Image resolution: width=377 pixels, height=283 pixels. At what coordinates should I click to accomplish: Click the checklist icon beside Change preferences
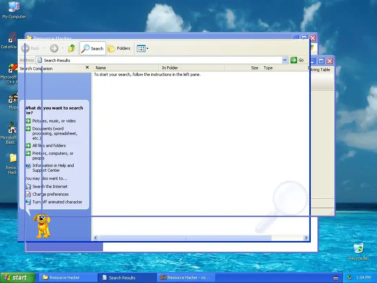28,194
